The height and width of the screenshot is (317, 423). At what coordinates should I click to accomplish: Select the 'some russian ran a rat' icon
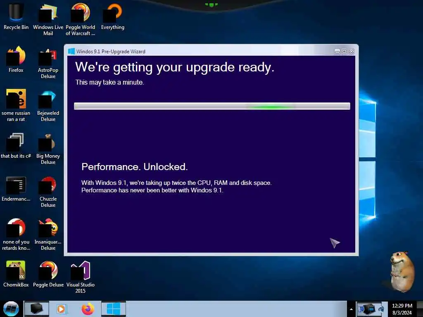pos(16,105)
